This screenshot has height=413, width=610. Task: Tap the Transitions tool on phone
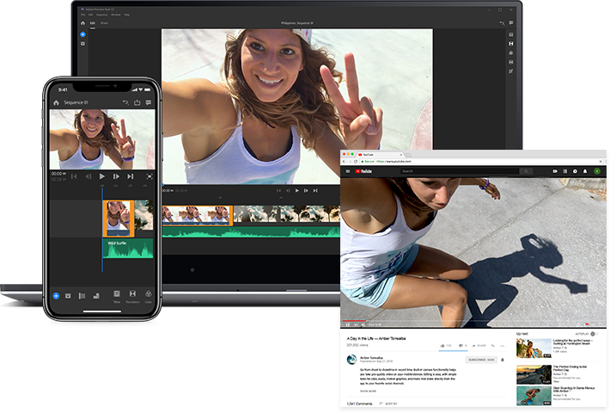click(132, 297)
